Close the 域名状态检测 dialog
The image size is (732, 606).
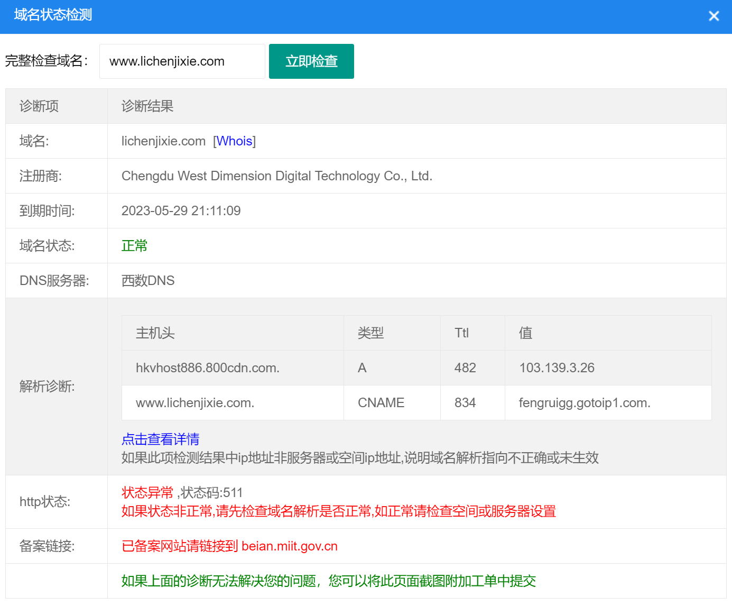[x=714, y=16]
